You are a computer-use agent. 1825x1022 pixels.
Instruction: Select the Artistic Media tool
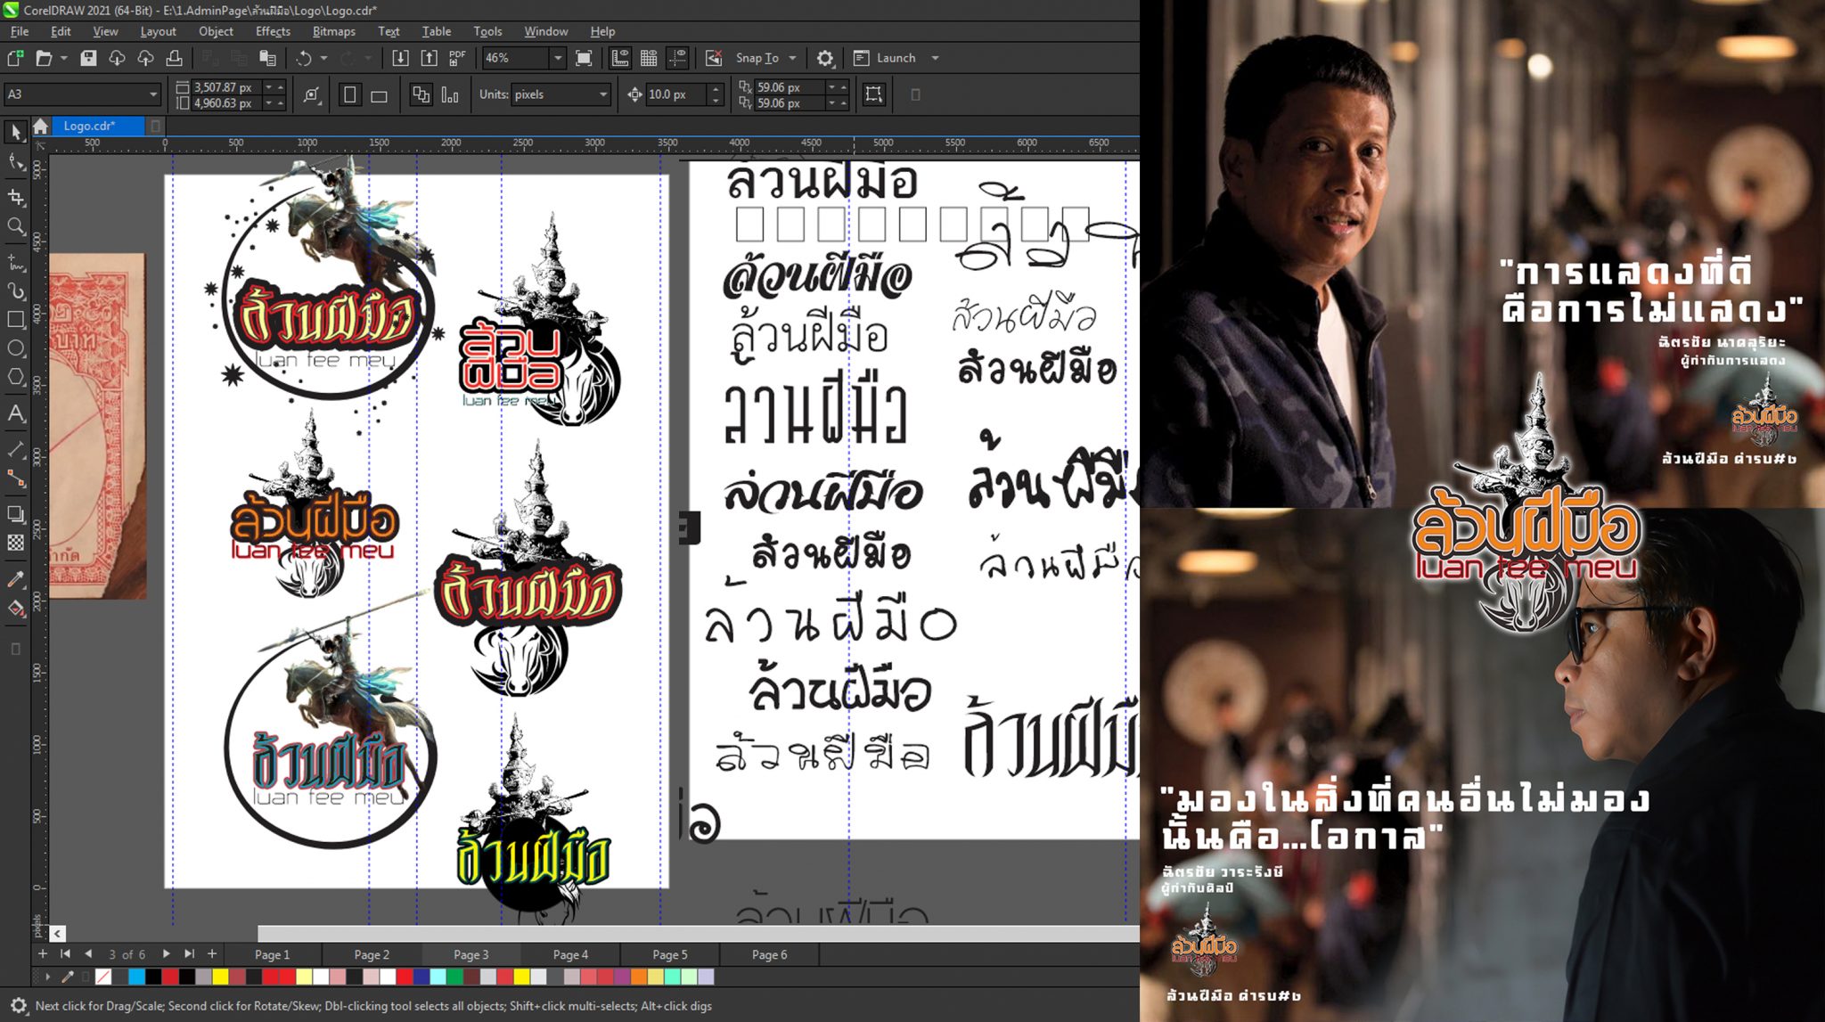pos(15,290)
